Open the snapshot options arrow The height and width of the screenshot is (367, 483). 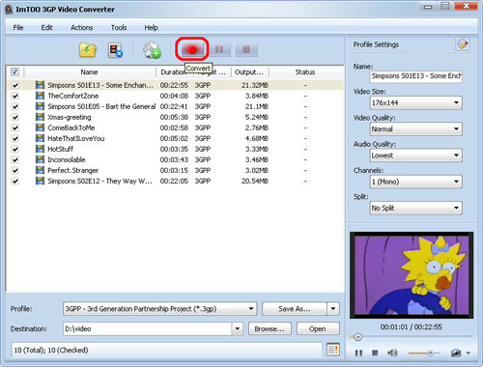coord(469,353)
